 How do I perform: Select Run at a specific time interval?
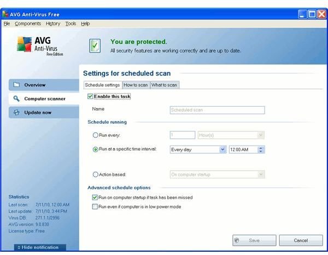(x=95, y=149)
